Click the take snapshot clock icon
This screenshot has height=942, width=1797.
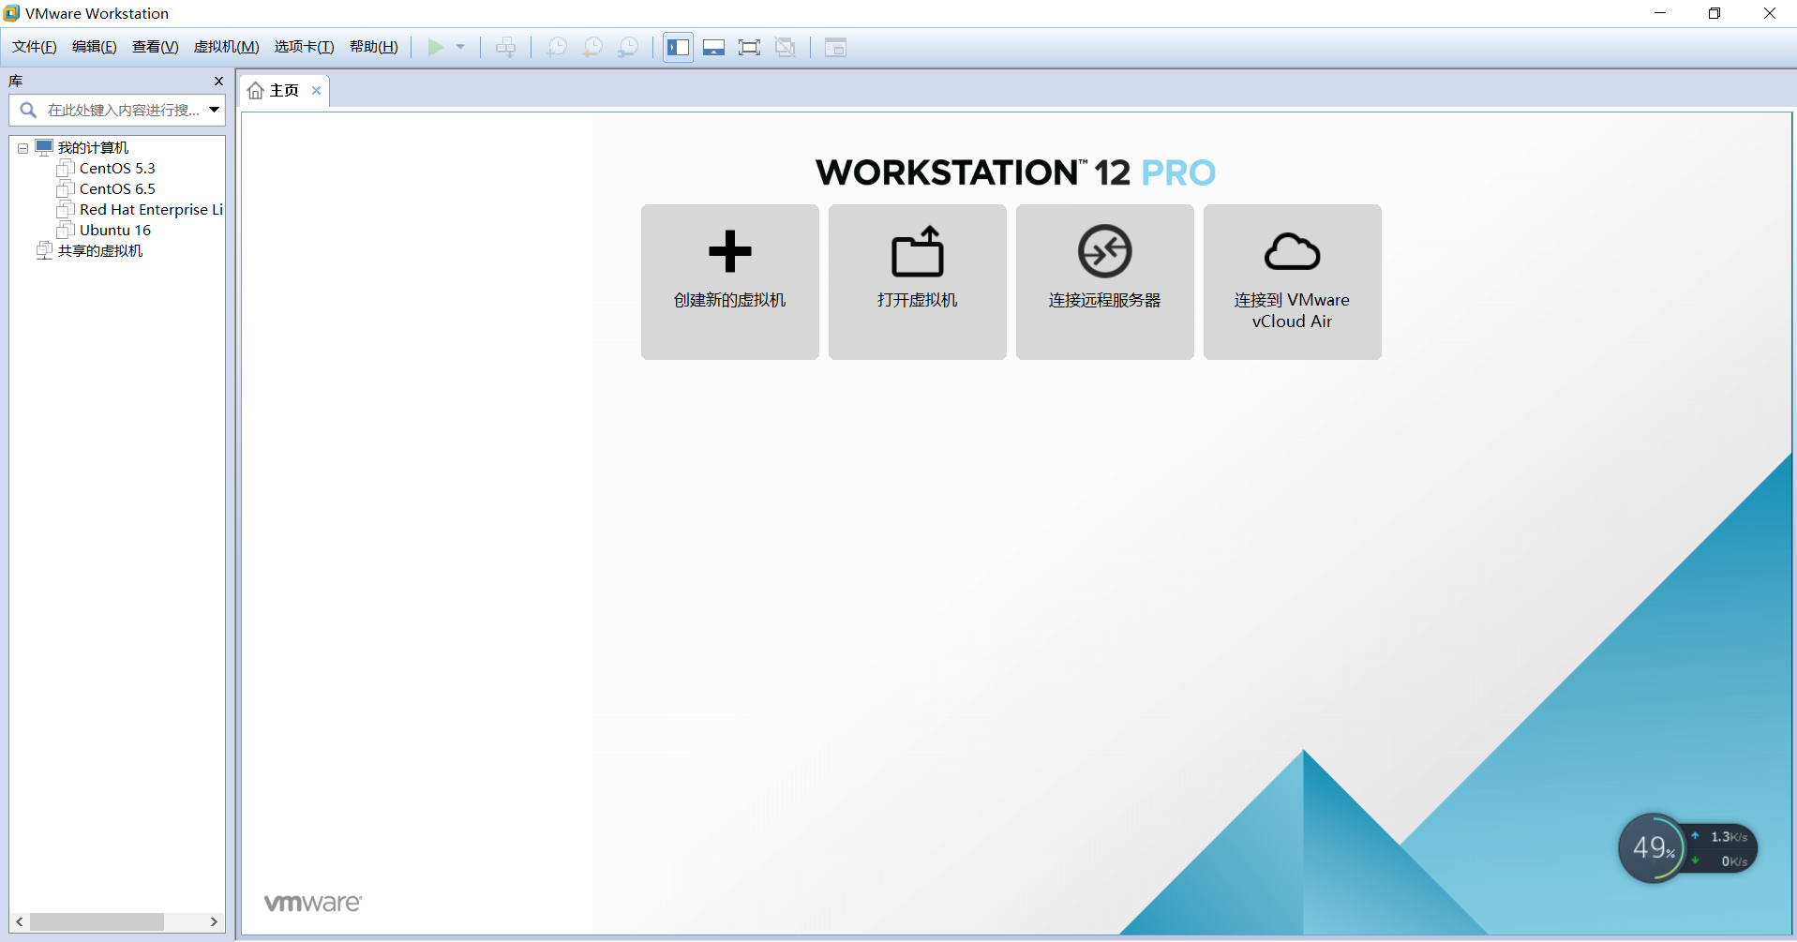[557, 47]
